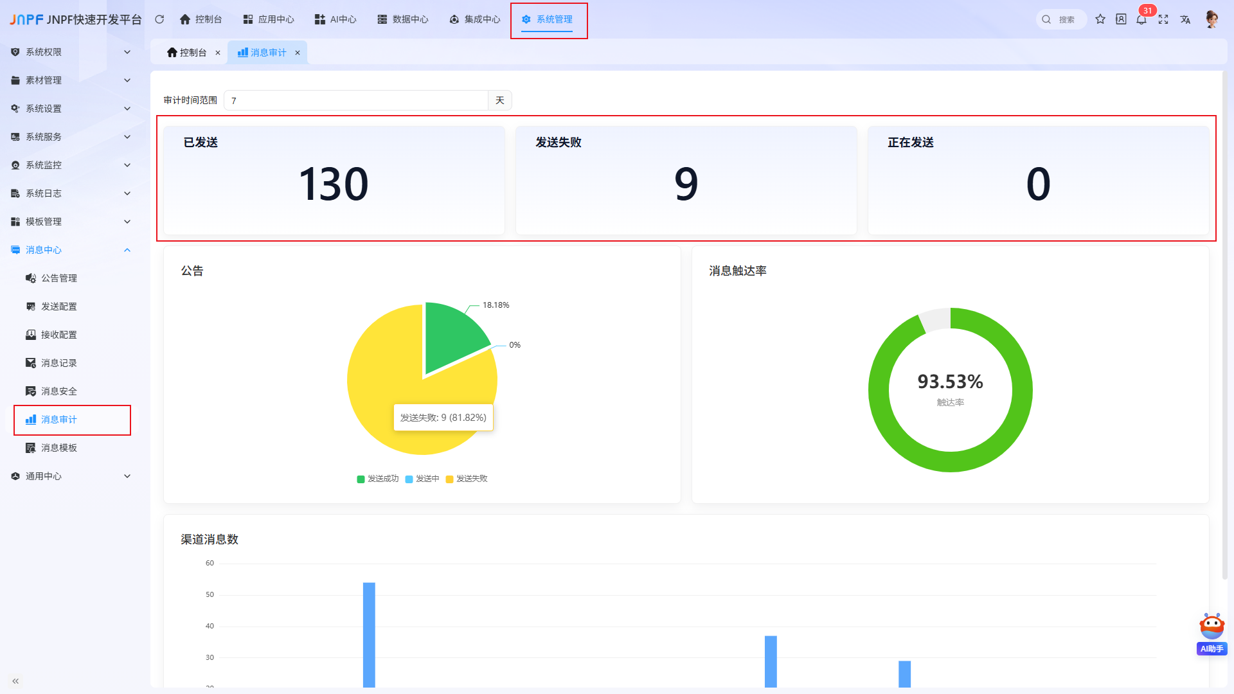The height and width of the screenshot is (694, 1234).
Task: Click the tallest bar in 渠道消息数 chart
Action: [369, 635]
